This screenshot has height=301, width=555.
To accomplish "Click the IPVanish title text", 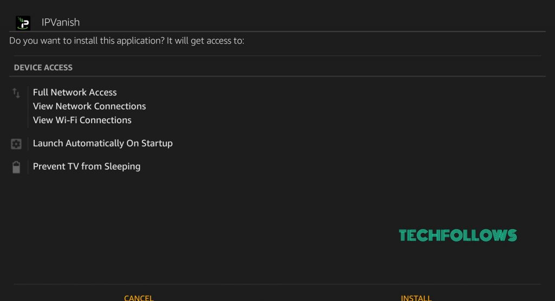I will 61,22.
